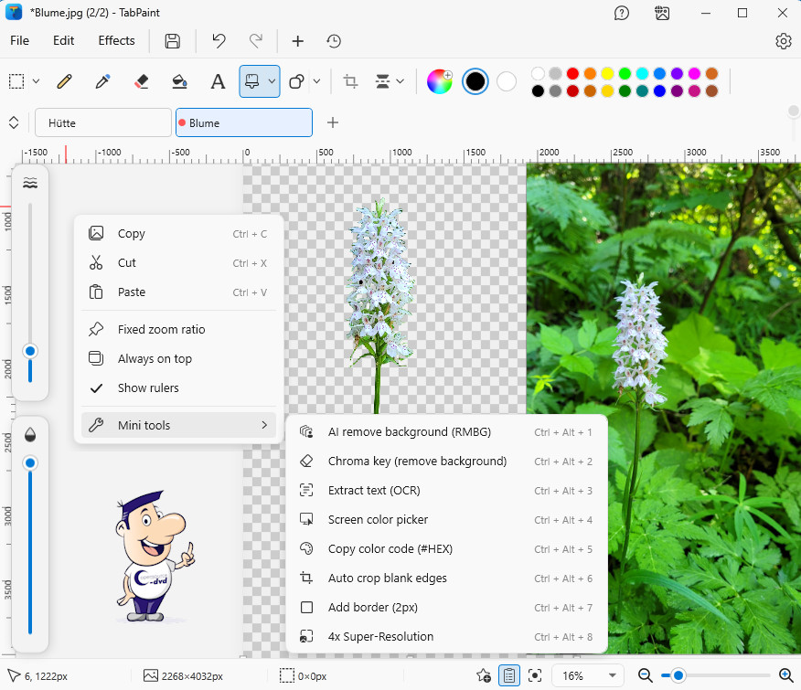This screenshot has height=690, width=801.
Task: Open the history clock icon
Action: tap(334, 41)
